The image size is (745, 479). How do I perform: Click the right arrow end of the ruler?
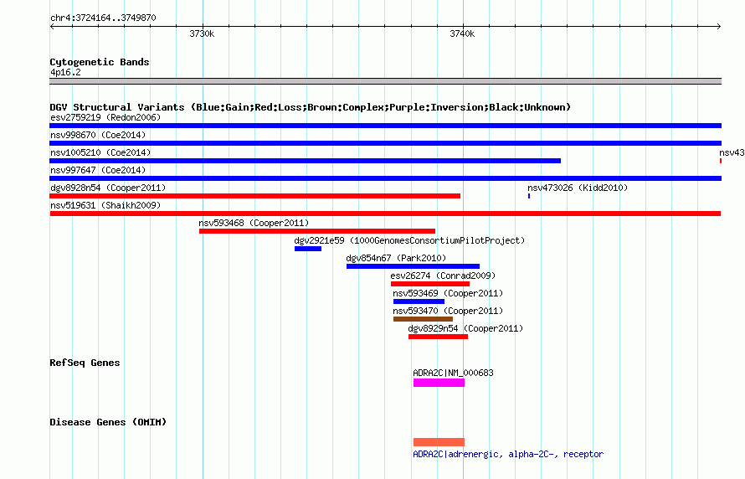(x=719, y=27)
